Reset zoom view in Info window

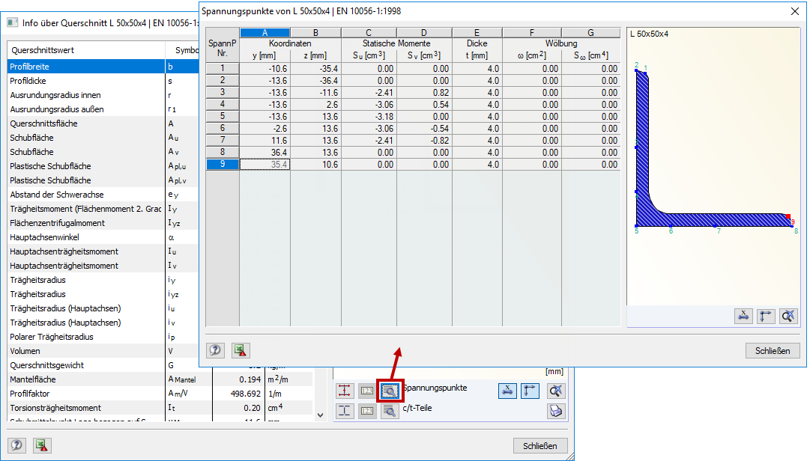tap(556, 391)
